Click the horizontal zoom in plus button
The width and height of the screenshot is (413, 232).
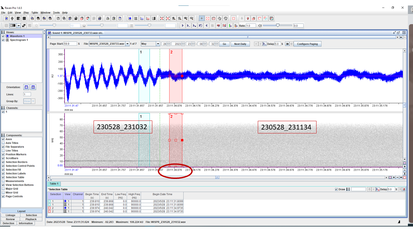(394, 178)
